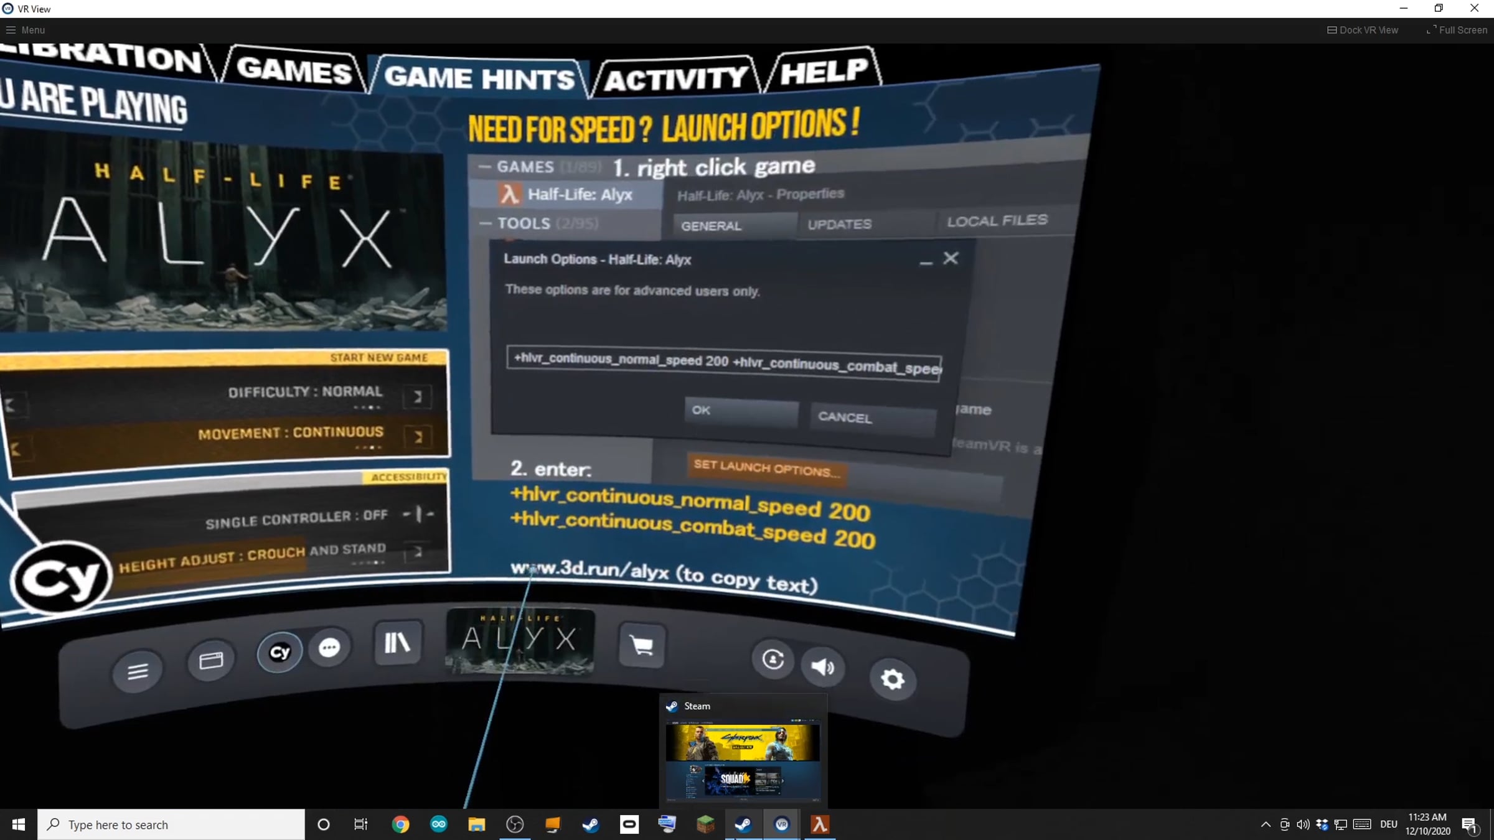Open the Help tab
1494x840 pixels.
click(x=824, y=71)
